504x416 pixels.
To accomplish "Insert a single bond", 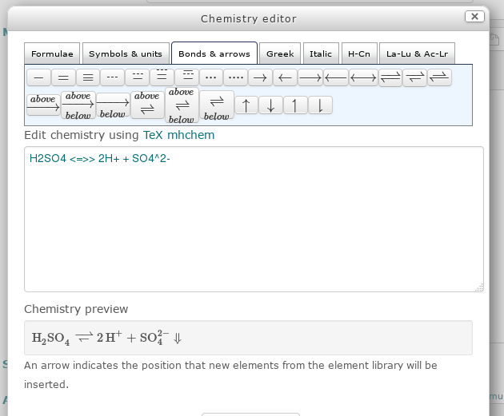I will (x=38, y=77).
